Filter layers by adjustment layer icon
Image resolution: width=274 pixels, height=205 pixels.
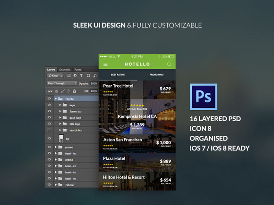[75, 75]
